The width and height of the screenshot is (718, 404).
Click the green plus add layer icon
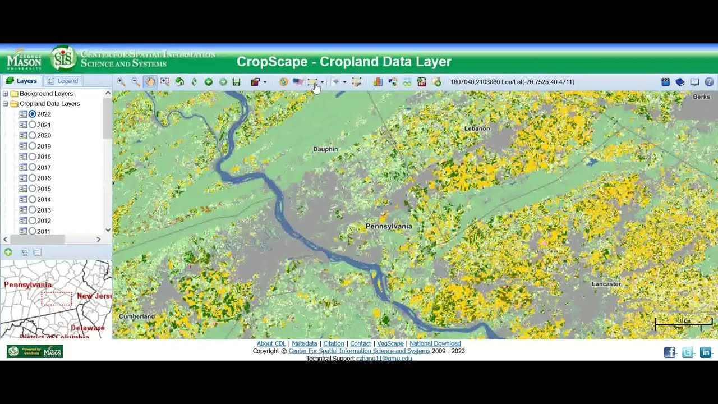[8, 252]
